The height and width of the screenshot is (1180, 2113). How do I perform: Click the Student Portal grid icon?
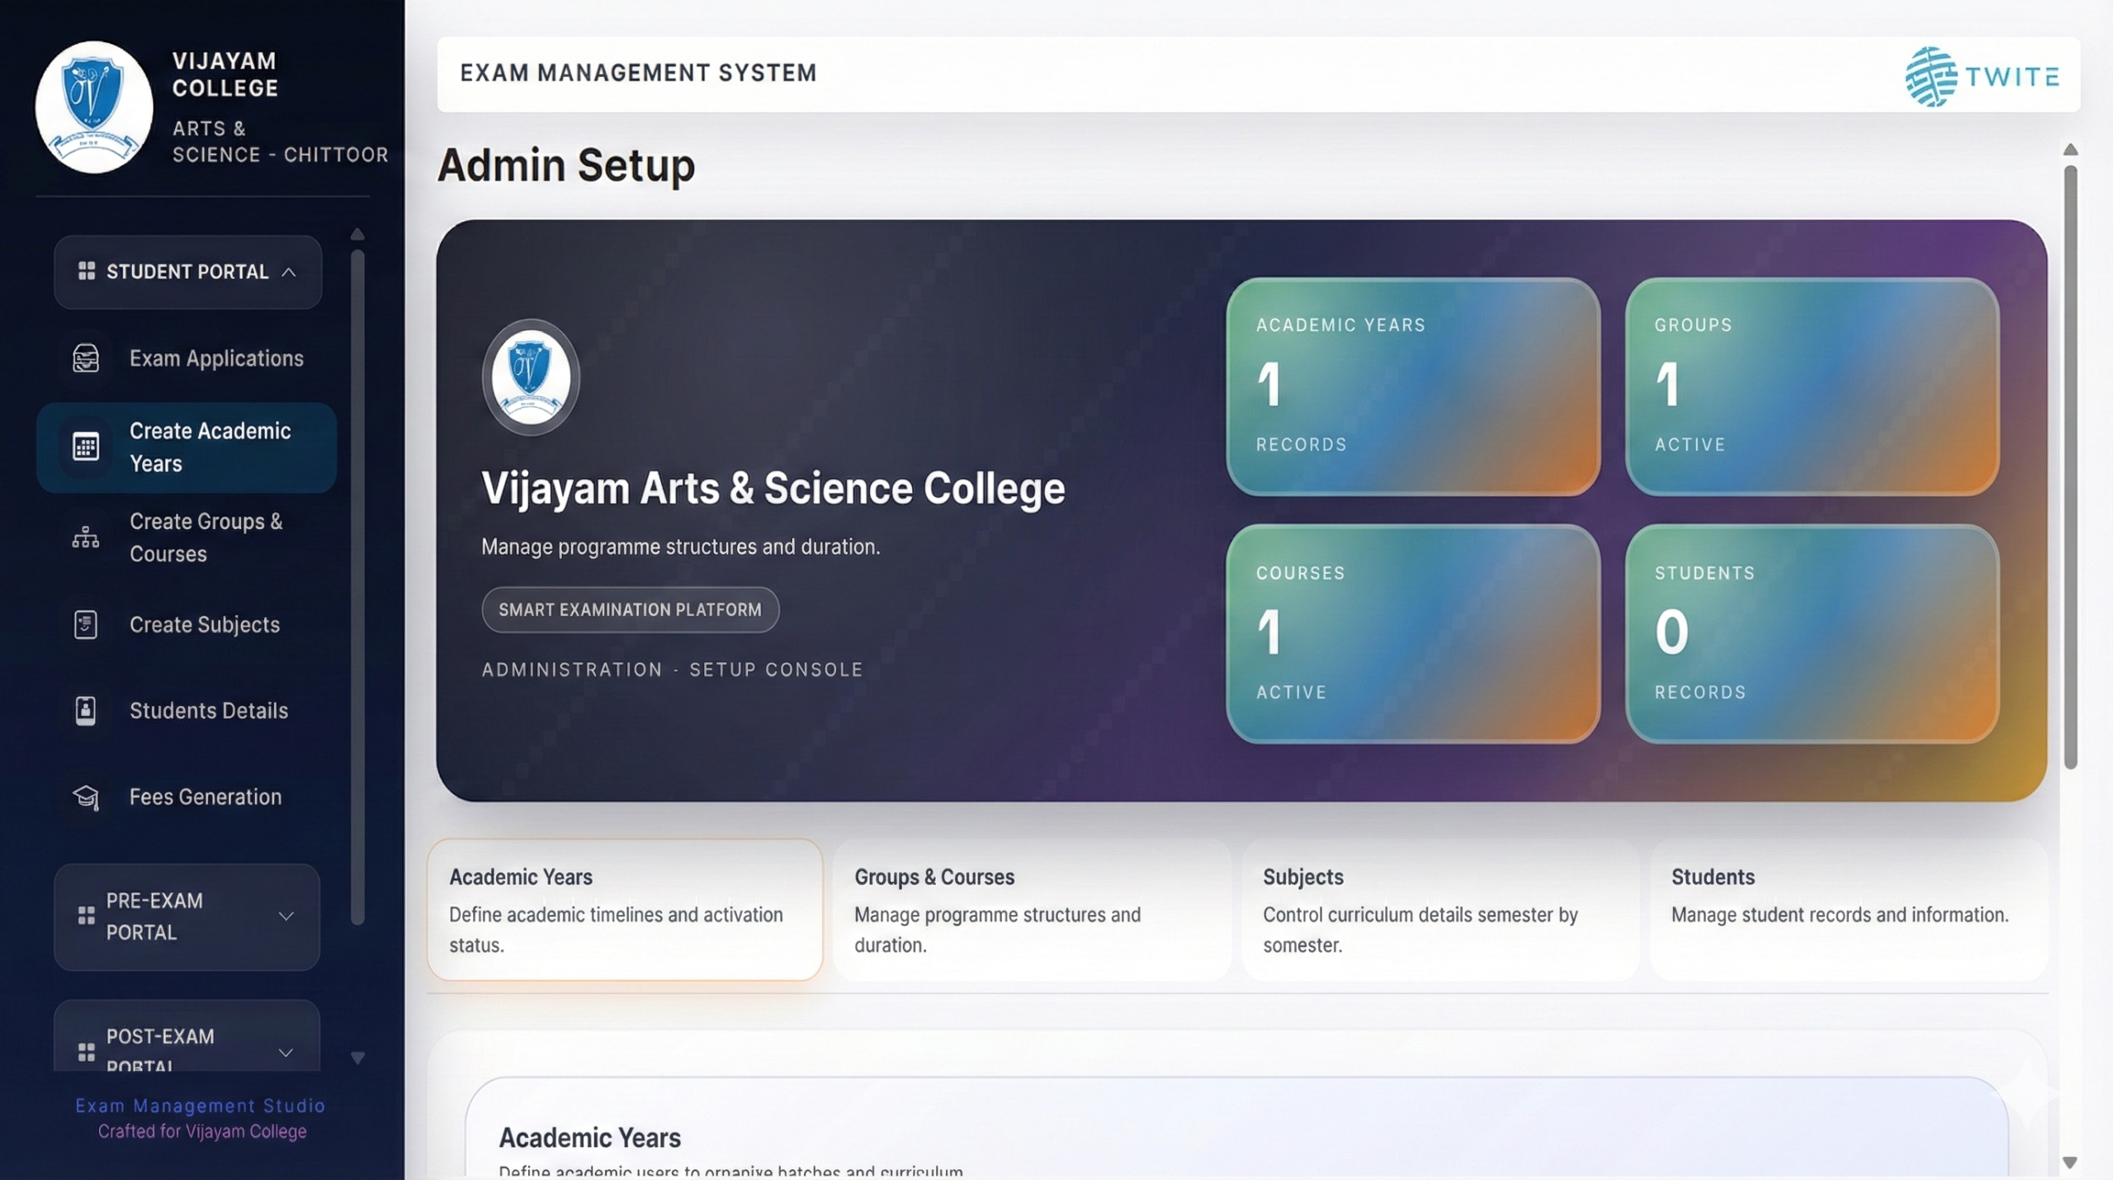[x=86, y=272]
